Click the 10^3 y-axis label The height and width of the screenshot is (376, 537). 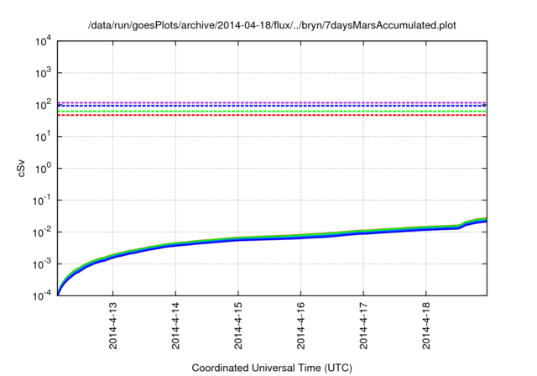[44, 72]
